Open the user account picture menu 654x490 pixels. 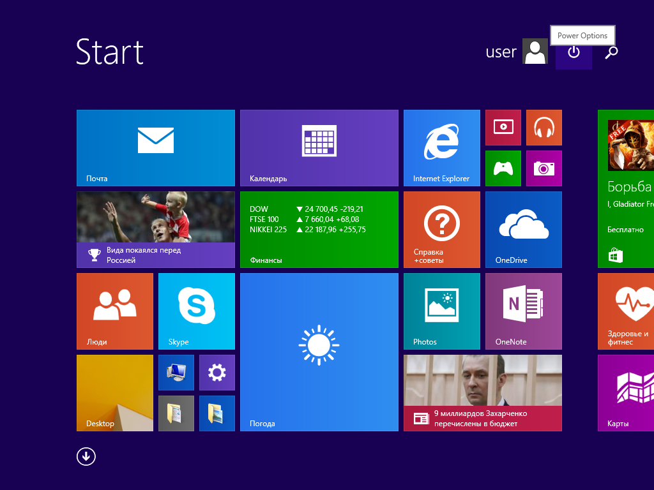pyautogui.click(x=535, y=51)
